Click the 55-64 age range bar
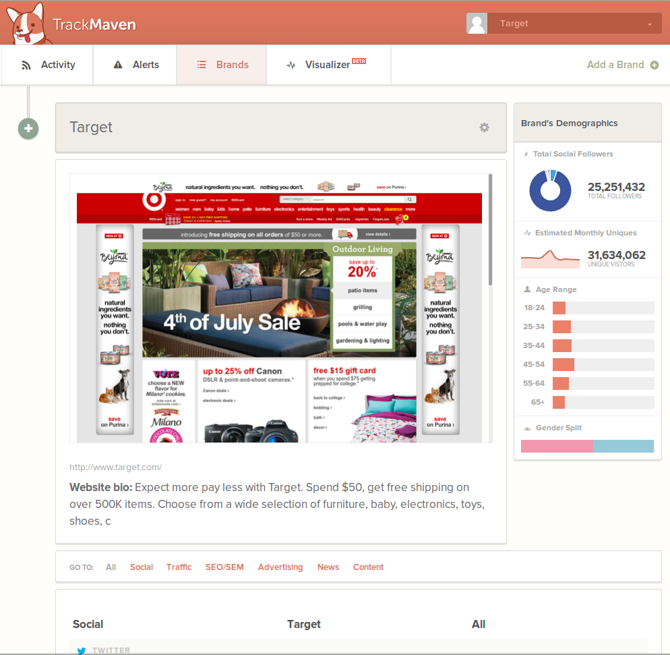 [603, 384]
